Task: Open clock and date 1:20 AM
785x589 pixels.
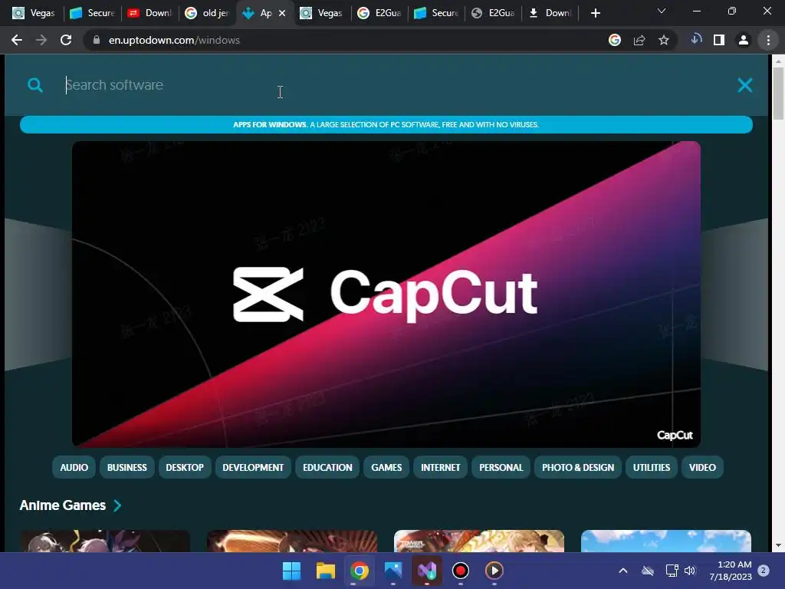Action: [x=731, y=571]
